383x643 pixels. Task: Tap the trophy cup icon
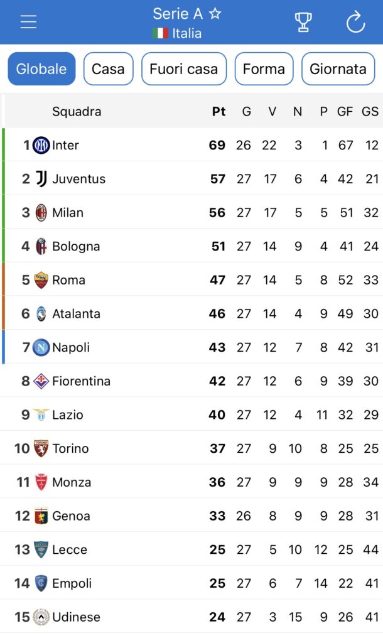coord(303,22)
